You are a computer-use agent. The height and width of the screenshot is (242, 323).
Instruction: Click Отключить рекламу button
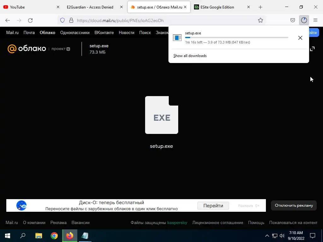(294, 205)
